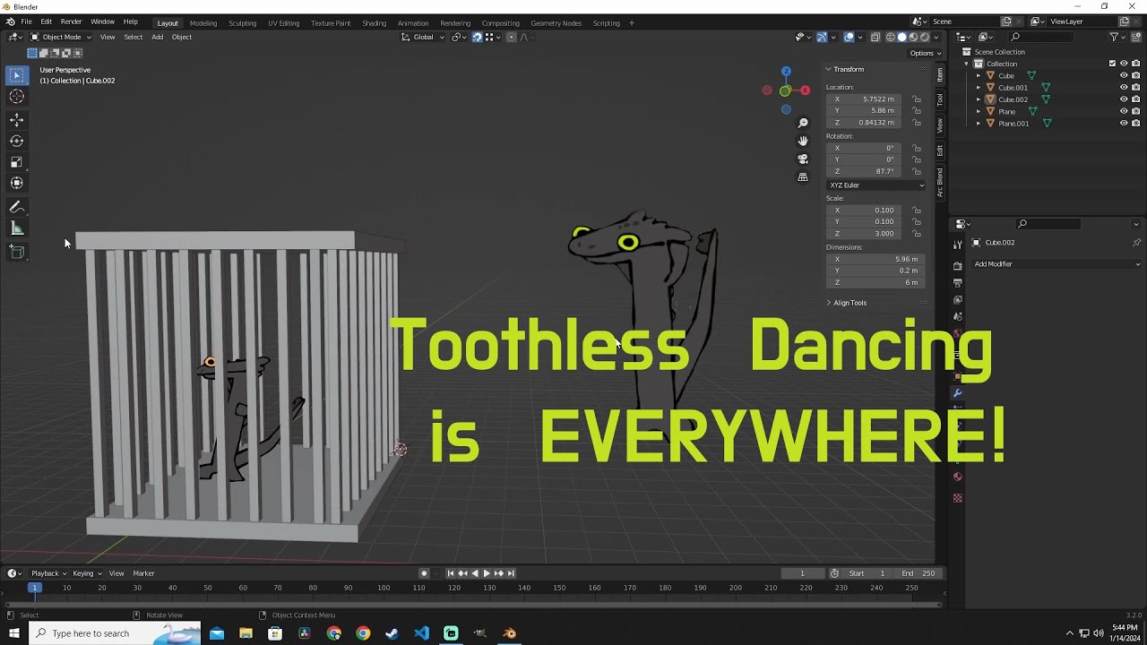Switch to the Modeling workspace tab

coord(203,23)
